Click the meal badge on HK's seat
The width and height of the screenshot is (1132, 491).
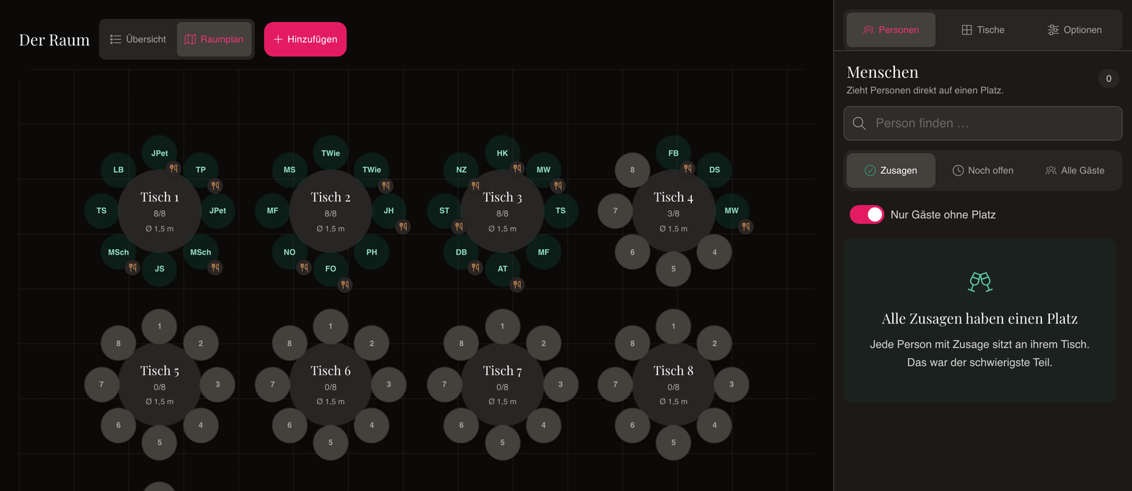pyautogui.click(x=517, y=168)
